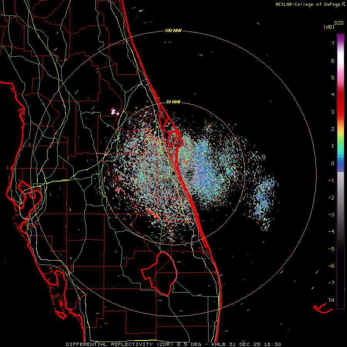Image resolution: width=347 pixels, height=347 pixels.
Task: Select the 3 dB scale label
Action: (x=333, y=112)
